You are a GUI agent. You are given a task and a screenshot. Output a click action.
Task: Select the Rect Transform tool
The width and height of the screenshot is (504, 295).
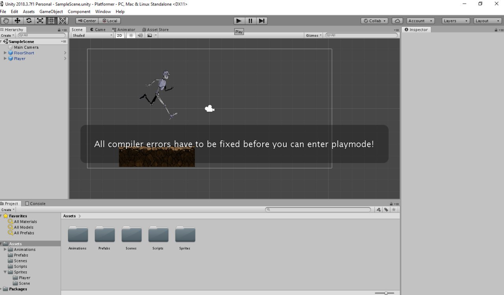pos(51,21)
